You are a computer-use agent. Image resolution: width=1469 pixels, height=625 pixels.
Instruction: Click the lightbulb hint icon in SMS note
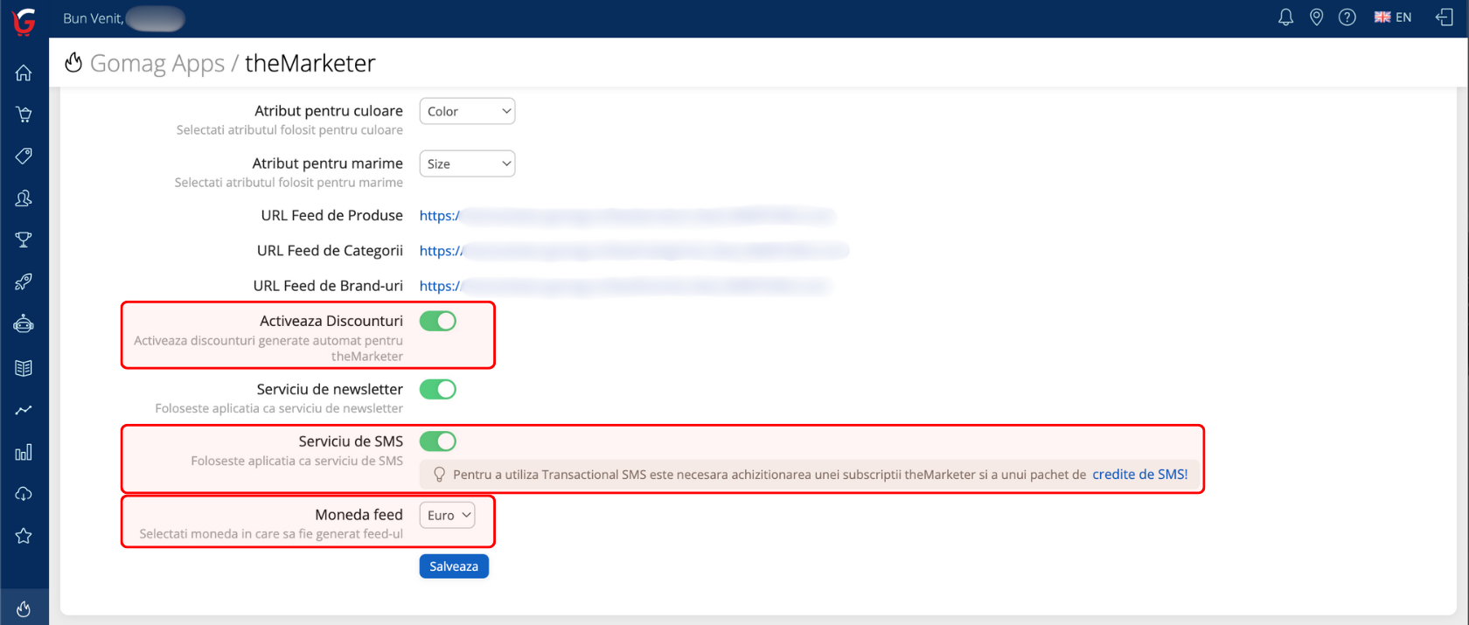pyautogui.click(x=440, y=475)
